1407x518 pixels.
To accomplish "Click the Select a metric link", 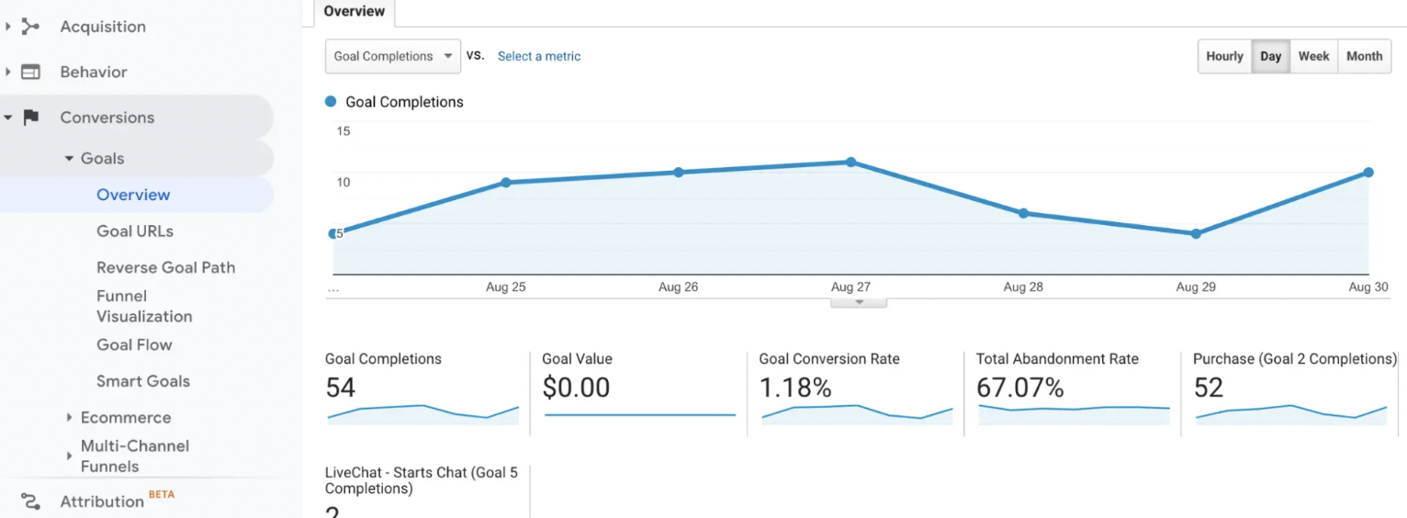I will coord(539,56).
